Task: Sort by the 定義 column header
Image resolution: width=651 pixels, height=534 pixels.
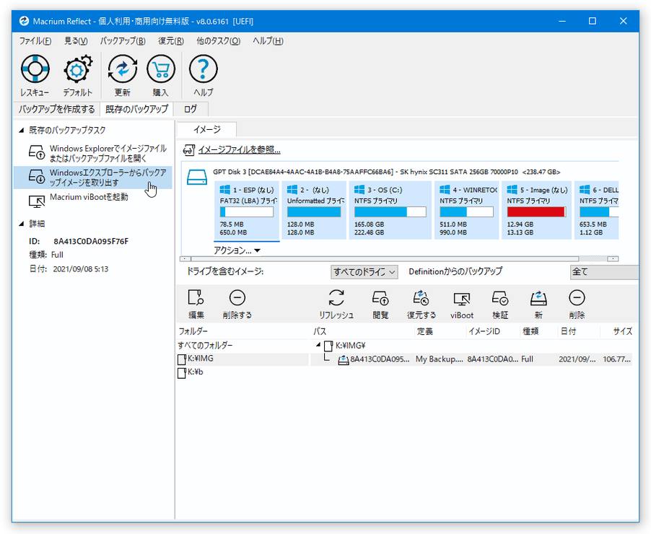Action: pyautogui.click(x=440, y=331)
